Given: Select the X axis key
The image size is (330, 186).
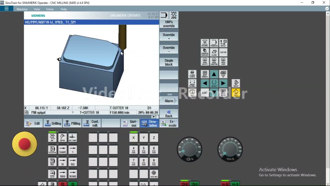Looking at the screenshot, I should pyautogui.click(x=134, y=138).
